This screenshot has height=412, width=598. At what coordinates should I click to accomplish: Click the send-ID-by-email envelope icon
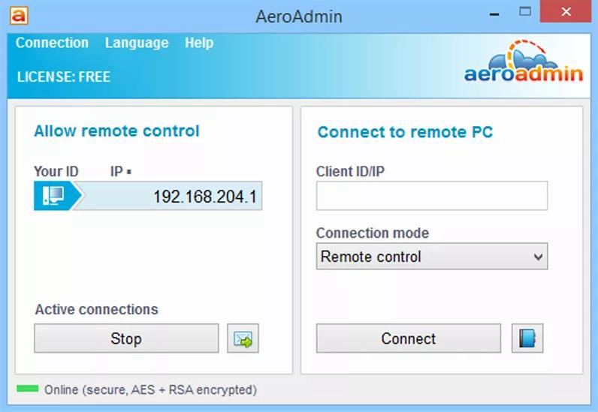pyautogui.click(x=243, y=338)
